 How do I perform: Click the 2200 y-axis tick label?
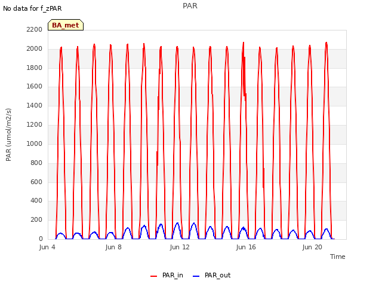[35, 29]
